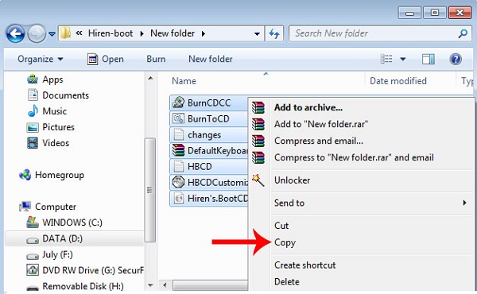The image size is (477, 294).
Task: Click the BurnCDCC disc icon
Action: click(178, 103)
